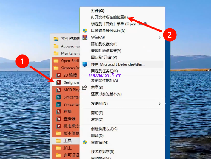Click the 查看器 app icon

pos(58,119)
